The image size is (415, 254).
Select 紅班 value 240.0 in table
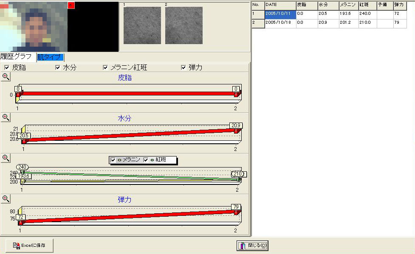367,14
